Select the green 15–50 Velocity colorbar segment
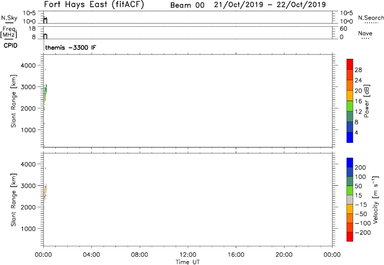 [350, 190]
